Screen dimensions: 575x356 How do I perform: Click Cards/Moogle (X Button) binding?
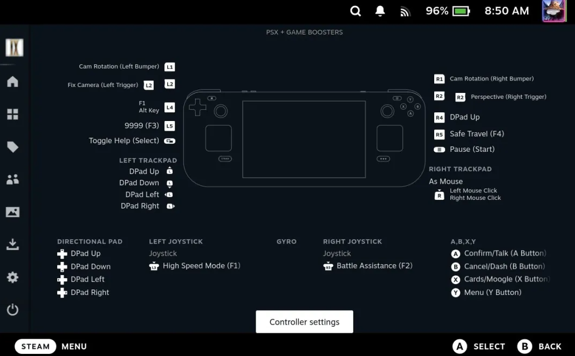[506, 279]
